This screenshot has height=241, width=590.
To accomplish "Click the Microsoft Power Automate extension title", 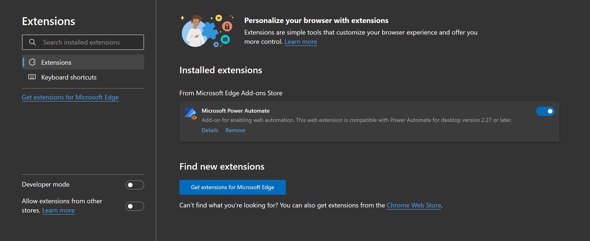I will click(236, 111).
